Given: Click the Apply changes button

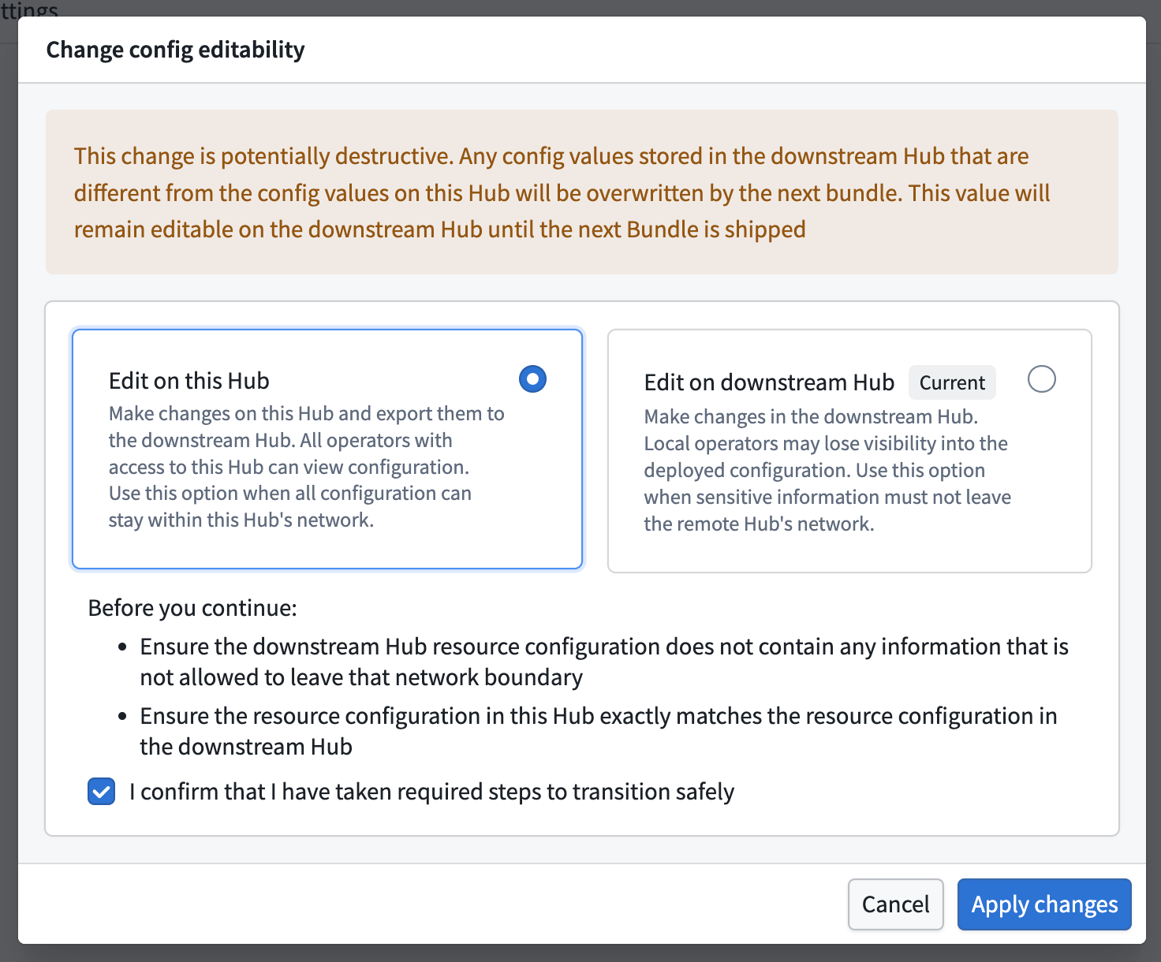Looking at the screenshot, I should click(1044, 904).
